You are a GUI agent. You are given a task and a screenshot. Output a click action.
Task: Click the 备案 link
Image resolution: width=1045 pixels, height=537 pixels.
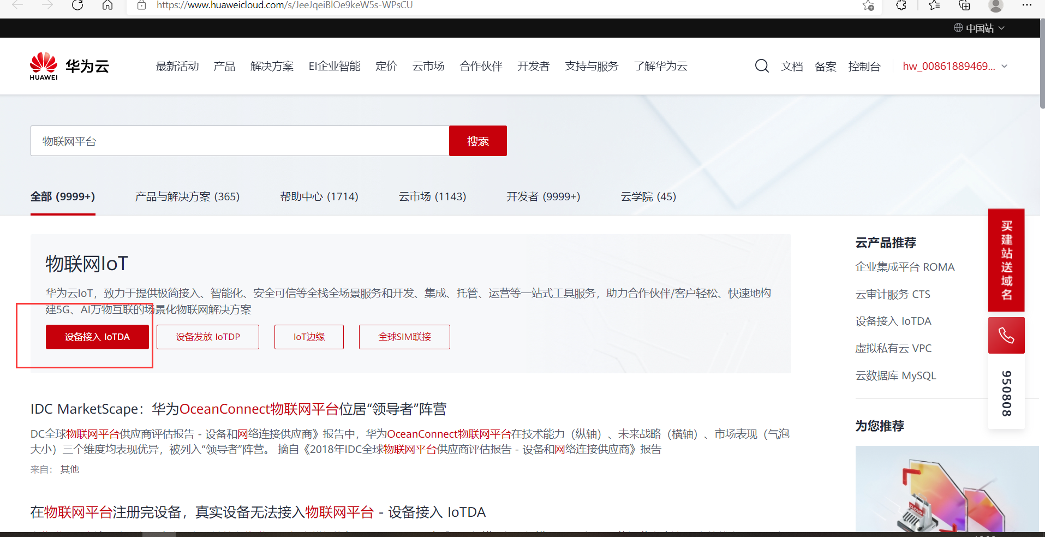click(x=826, y=67)
